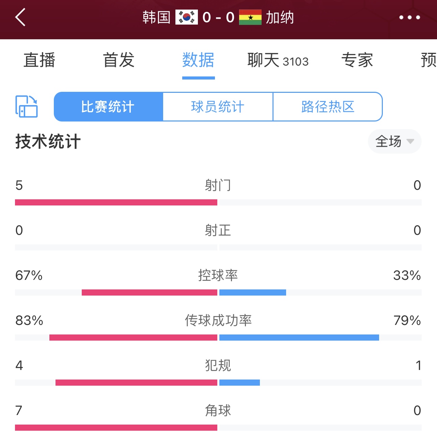The image size is (437, 443).
Task: Tap the Ghana flag icon
Action: tap(250, 17)
